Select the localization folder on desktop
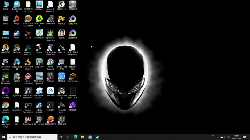 [x=17, y=106]
